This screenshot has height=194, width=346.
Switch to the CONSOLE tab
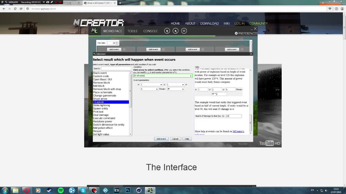tap(151, 31)
